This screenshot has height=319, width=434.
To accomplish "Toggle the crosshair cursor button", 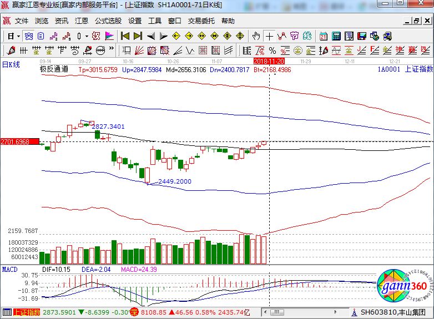I will point(270,36).
